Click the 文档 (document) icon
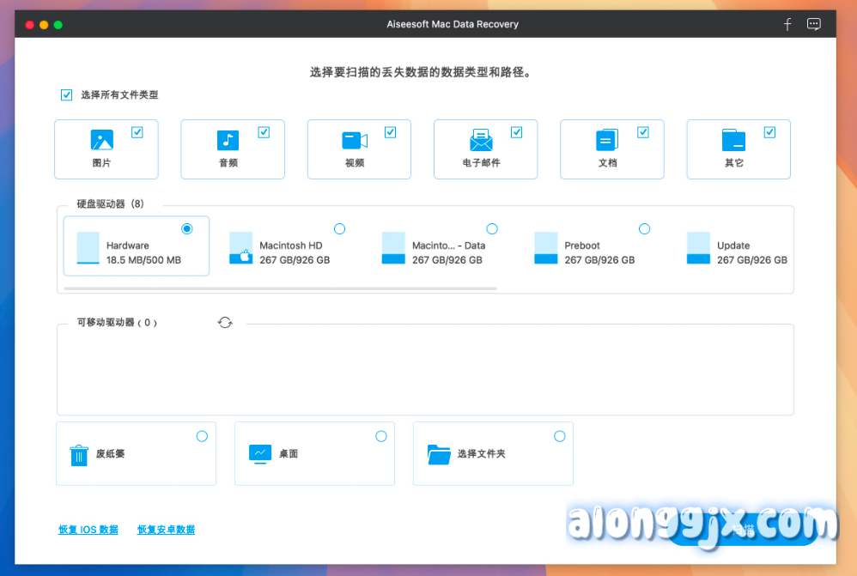The image size is (857, 576). (x=607, y=140)
